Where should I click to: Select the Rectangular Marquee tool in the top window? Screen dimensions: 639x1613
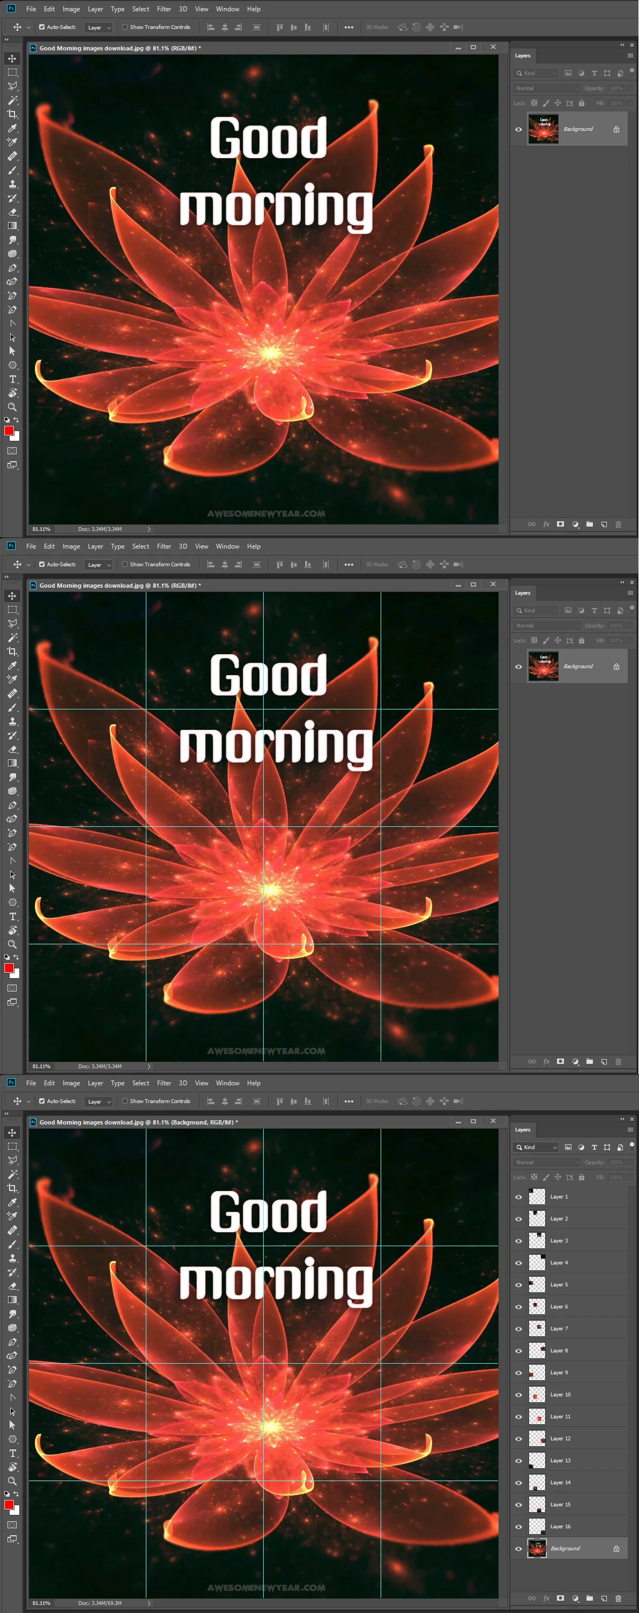pos(12,72)
